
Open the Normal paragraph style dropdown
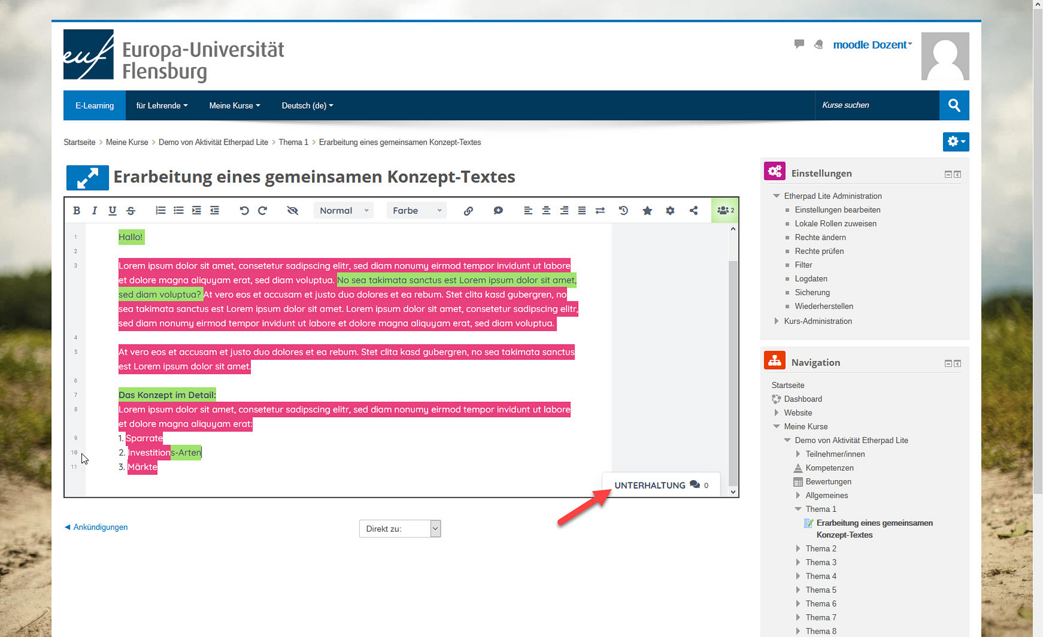343,210
